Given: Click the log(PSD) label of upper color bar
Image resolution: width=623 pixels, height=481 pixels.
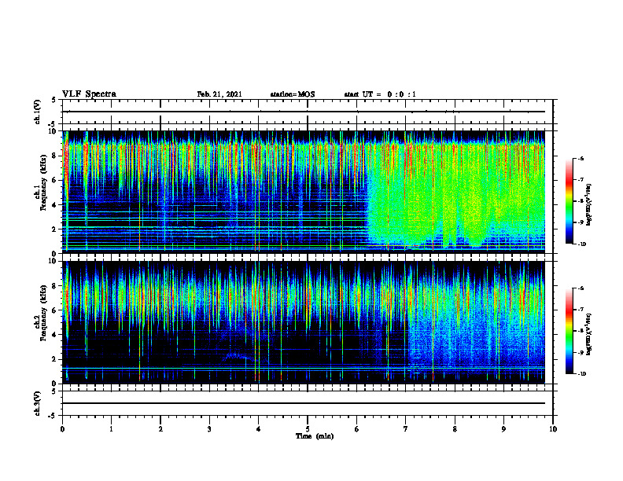Looking at the screenshot, I should pyautogui.click(x=589, y=205).
